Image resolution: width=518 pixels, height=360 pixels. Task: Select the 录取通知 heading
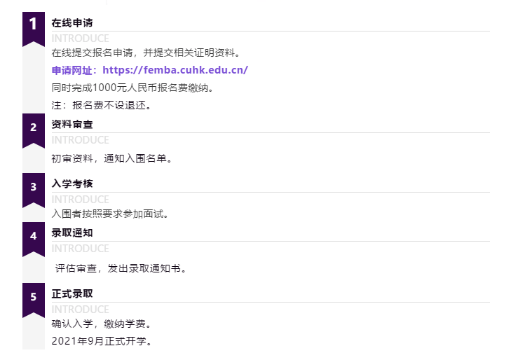coord(72,233)
